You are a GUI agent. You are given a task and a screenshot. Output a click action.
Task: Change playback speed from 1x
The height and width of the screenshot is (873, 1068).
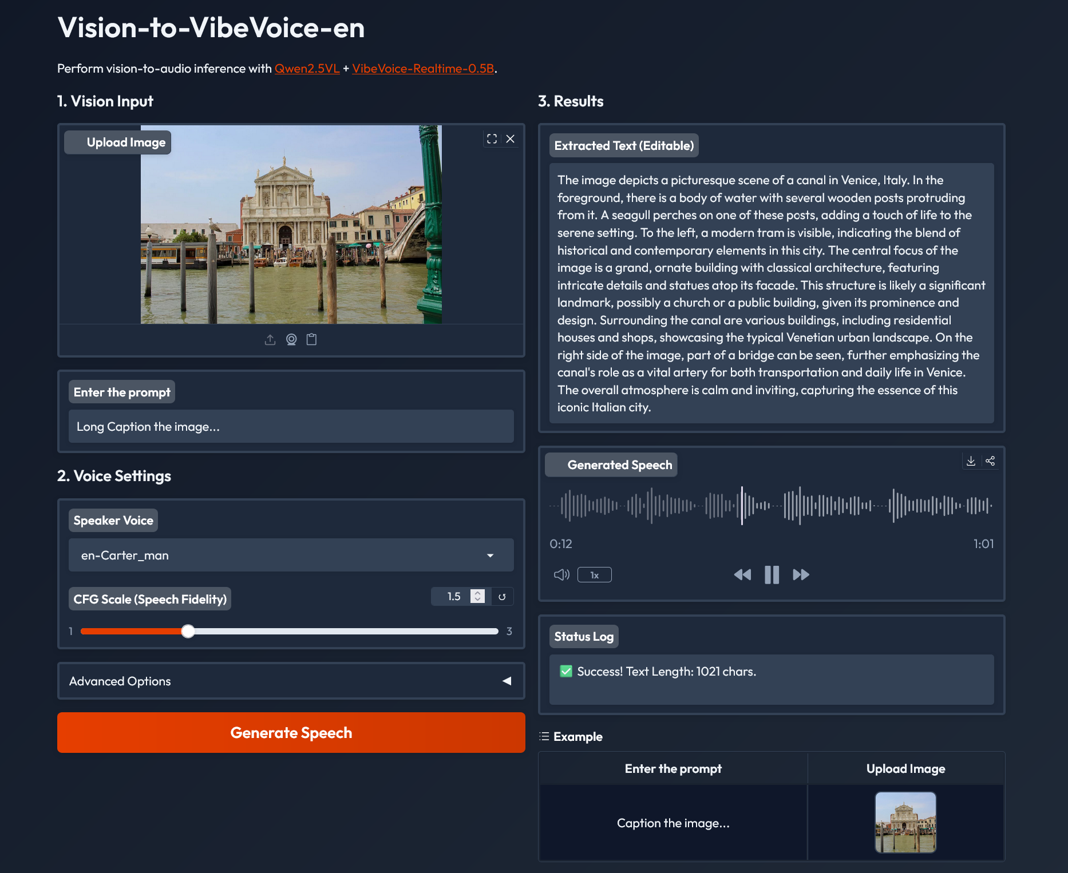click(595, 575)
